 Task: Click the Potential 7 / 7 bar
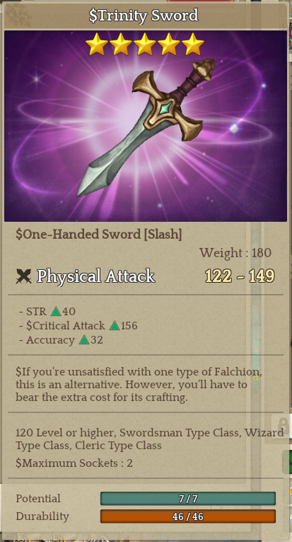coord(188,499)
